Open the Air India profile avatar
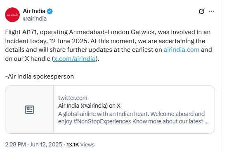Viewport: 229px width, 153px height. click(12, 15)
